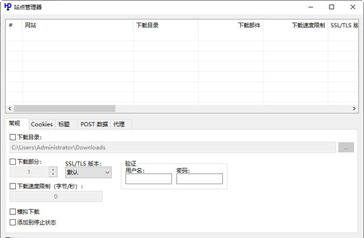Click the 下载目录 column header
Viewport: 364px width, 238px height.
pyautogui.click(x=166, y=25)
